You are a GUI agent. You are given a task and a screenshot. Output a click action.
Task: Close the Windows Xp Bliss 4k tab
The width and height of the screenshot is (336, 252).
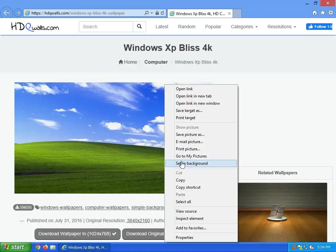pos(229,13)
